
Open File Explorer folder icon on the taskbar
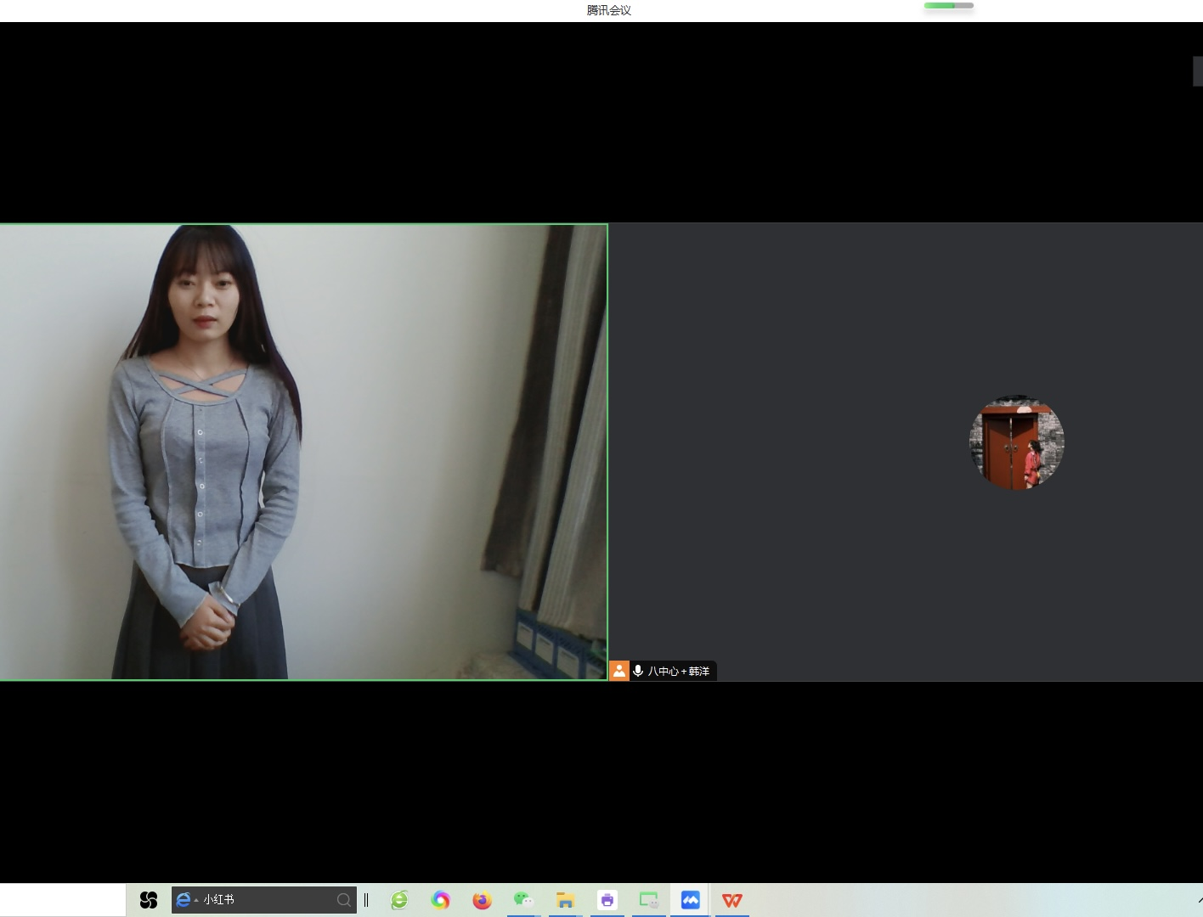pyautogui.click(x=565, y=900)
